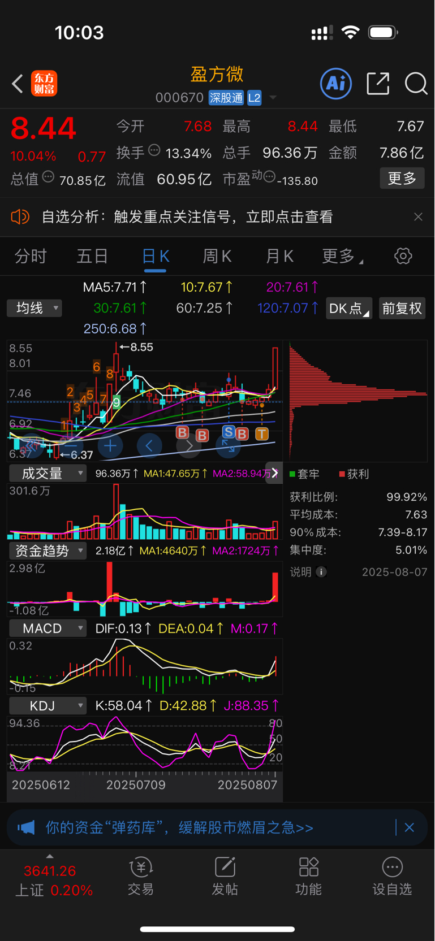The height and width of the screenshot is (941, 435).
Task: Open 功能 functions icon in bottom bar
Action: pos(308,867)
